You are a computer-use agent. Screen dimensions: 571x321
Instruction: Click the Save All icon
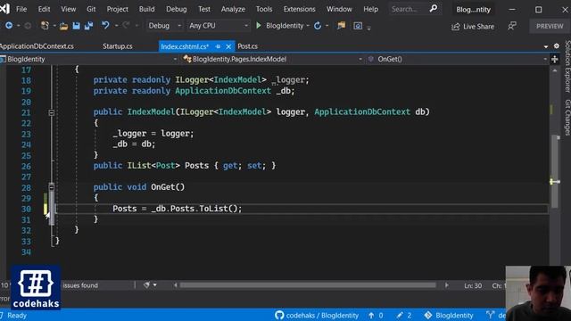pyautogui.click(x=88, y=26)
